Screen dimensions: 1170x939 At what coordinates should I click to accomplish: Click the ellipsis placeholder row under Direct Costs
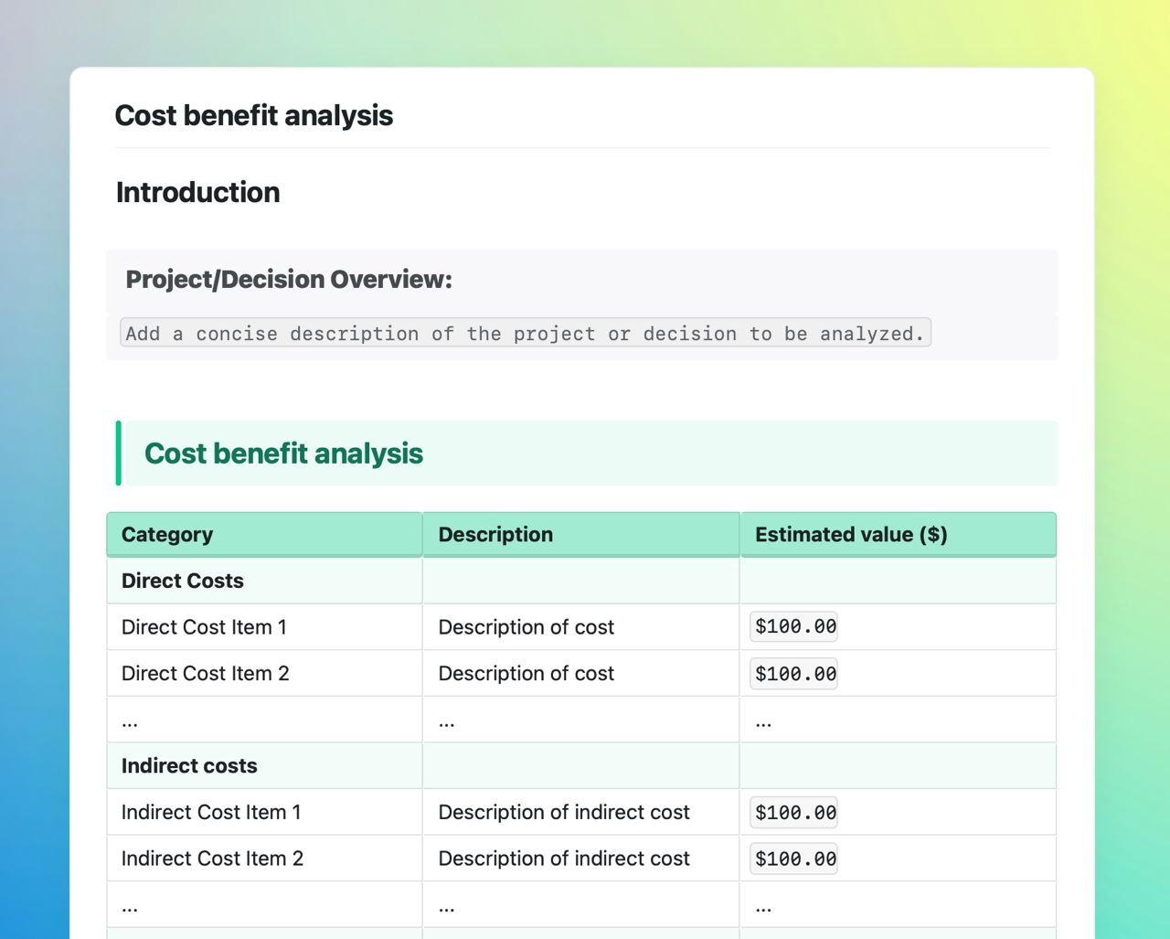pos(129,720)
